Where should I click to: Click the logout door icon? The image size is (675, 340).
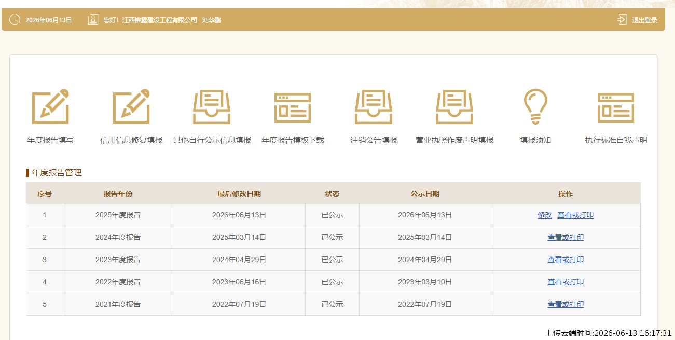[622, 20]
